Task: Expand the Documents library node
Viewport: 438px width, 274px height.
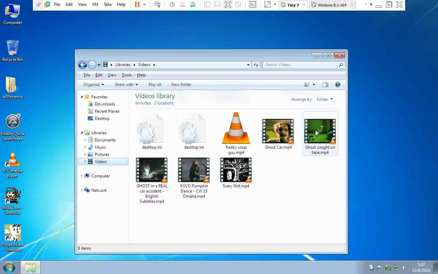Action: (x=85, y=140)
